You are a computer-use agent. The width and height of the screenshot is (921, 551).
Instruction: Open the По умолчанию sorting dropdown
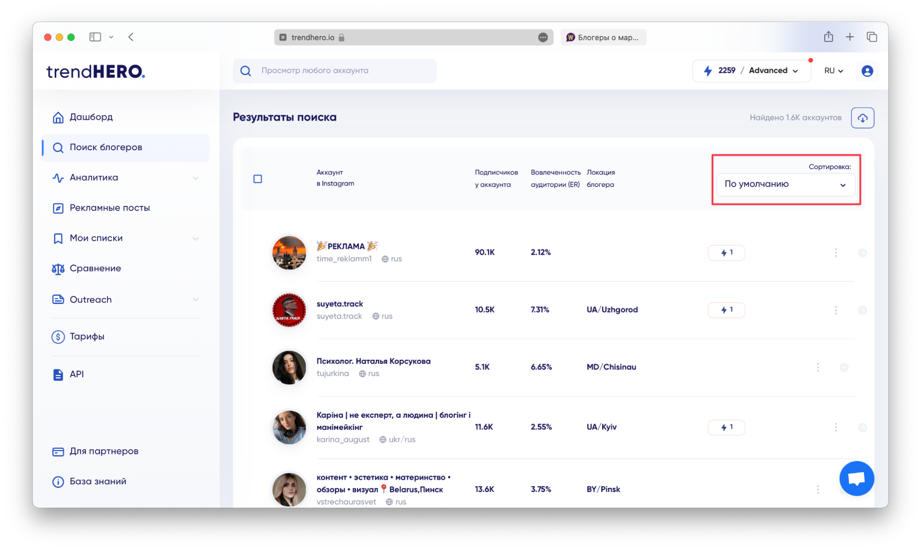785,184
